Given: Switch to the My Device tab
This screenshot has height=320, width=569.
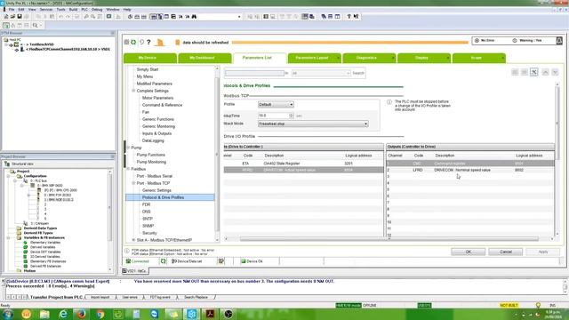Looking at the screenshot, I should click(150, 58).
